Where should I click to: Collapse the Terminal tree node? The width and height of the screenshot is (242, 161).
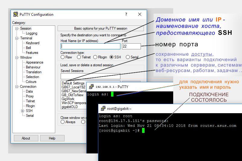17,38
